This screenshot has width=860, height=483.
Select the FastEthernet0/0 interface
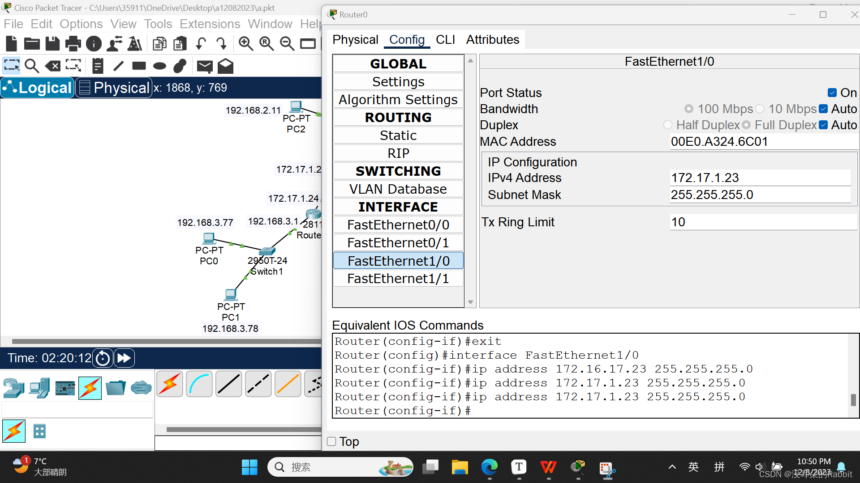(x=398, y=225)
